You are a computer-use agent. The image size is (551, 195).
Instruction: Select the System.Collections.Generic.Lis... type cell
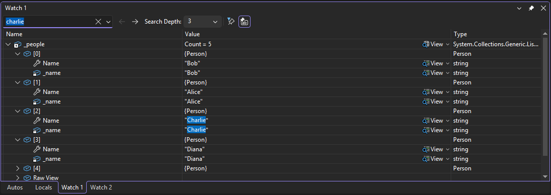(x=496, y=44)
